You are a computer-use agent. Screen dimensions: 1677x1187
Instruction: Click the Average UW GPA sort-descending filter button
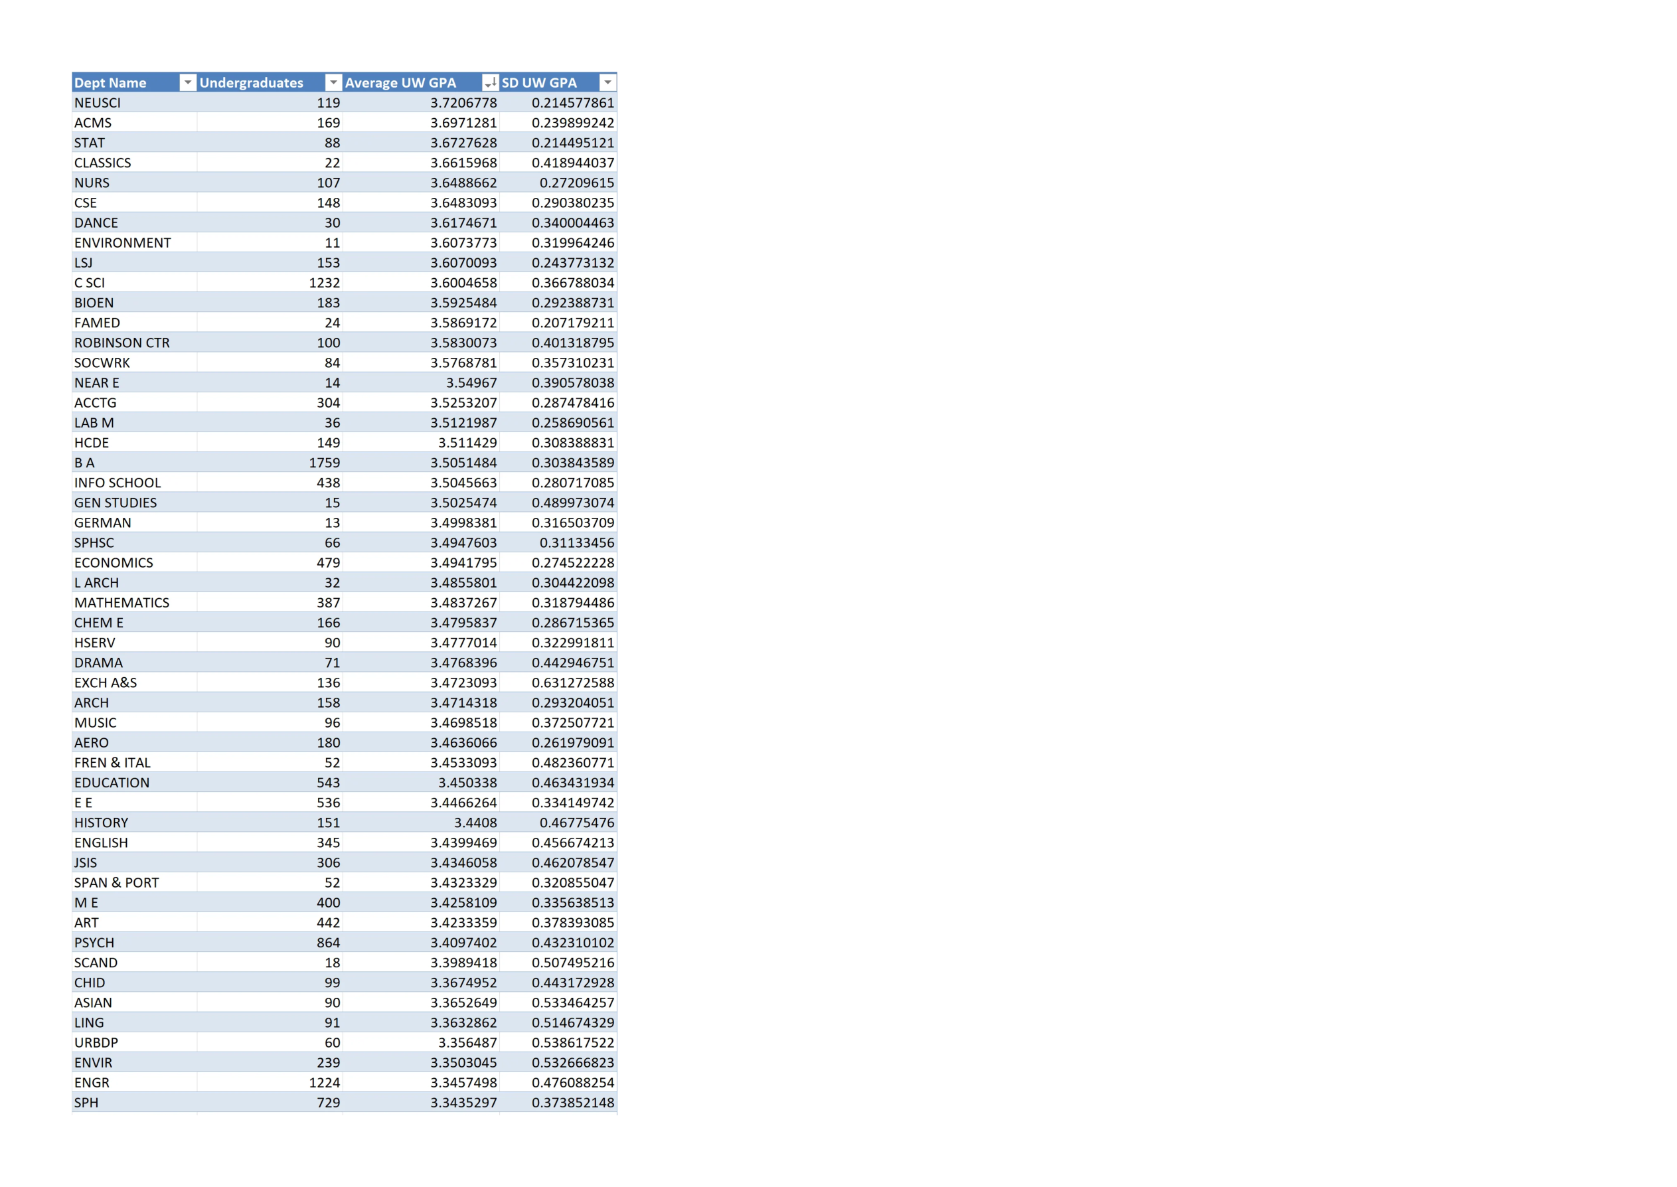click(x=491, y=82)
